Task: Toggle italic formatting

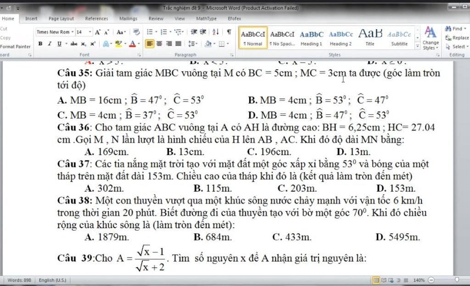Action: (50, 44)
